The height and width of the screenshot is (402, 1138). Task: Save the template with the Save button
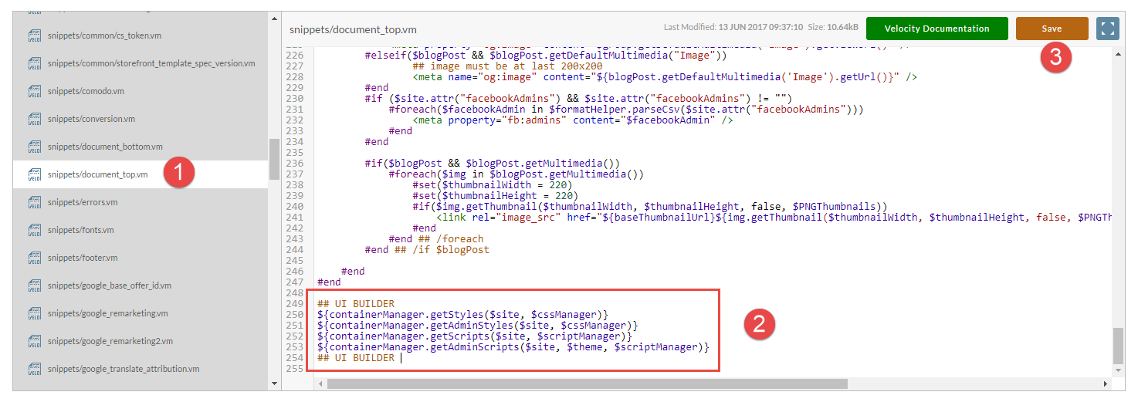(x=1052, y=29)
